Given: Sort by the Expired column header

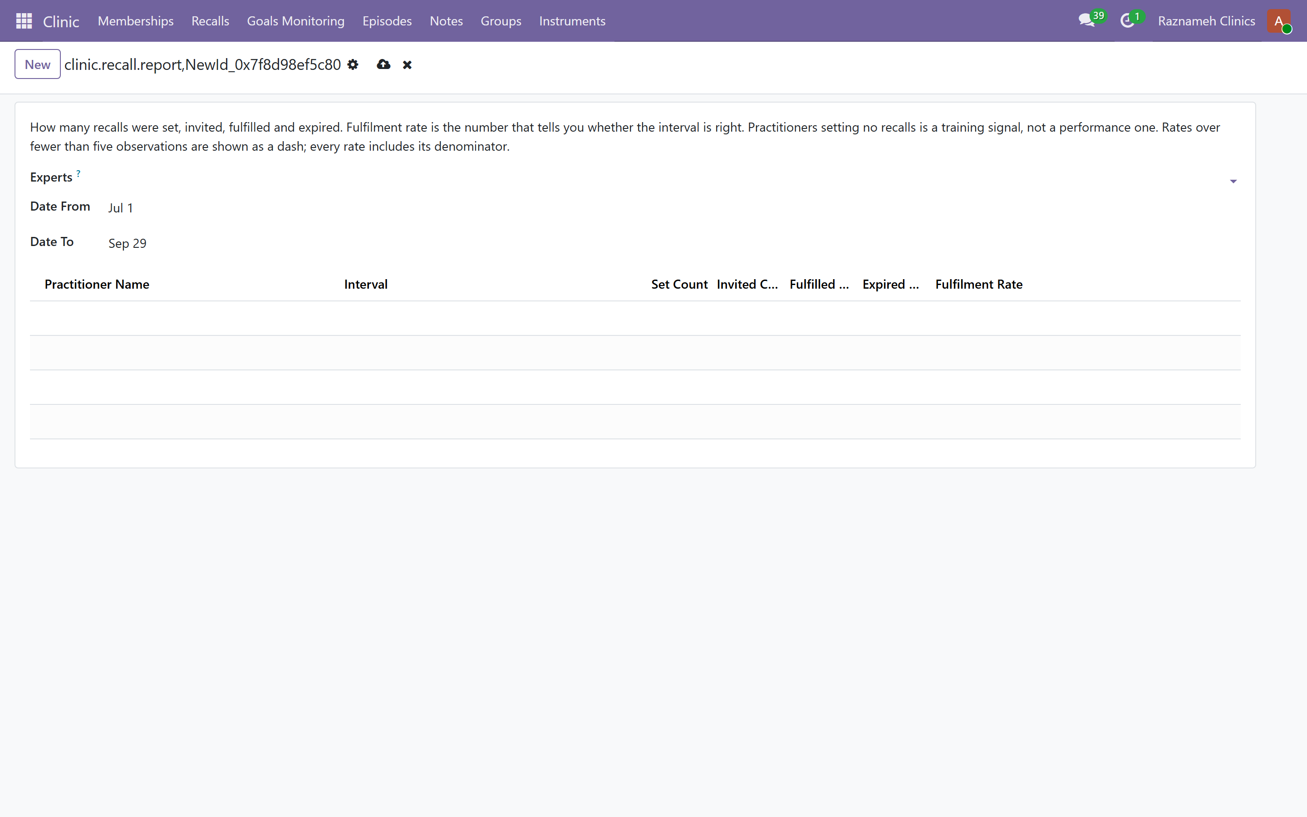Looking at the screenshot, I should 890,284.
